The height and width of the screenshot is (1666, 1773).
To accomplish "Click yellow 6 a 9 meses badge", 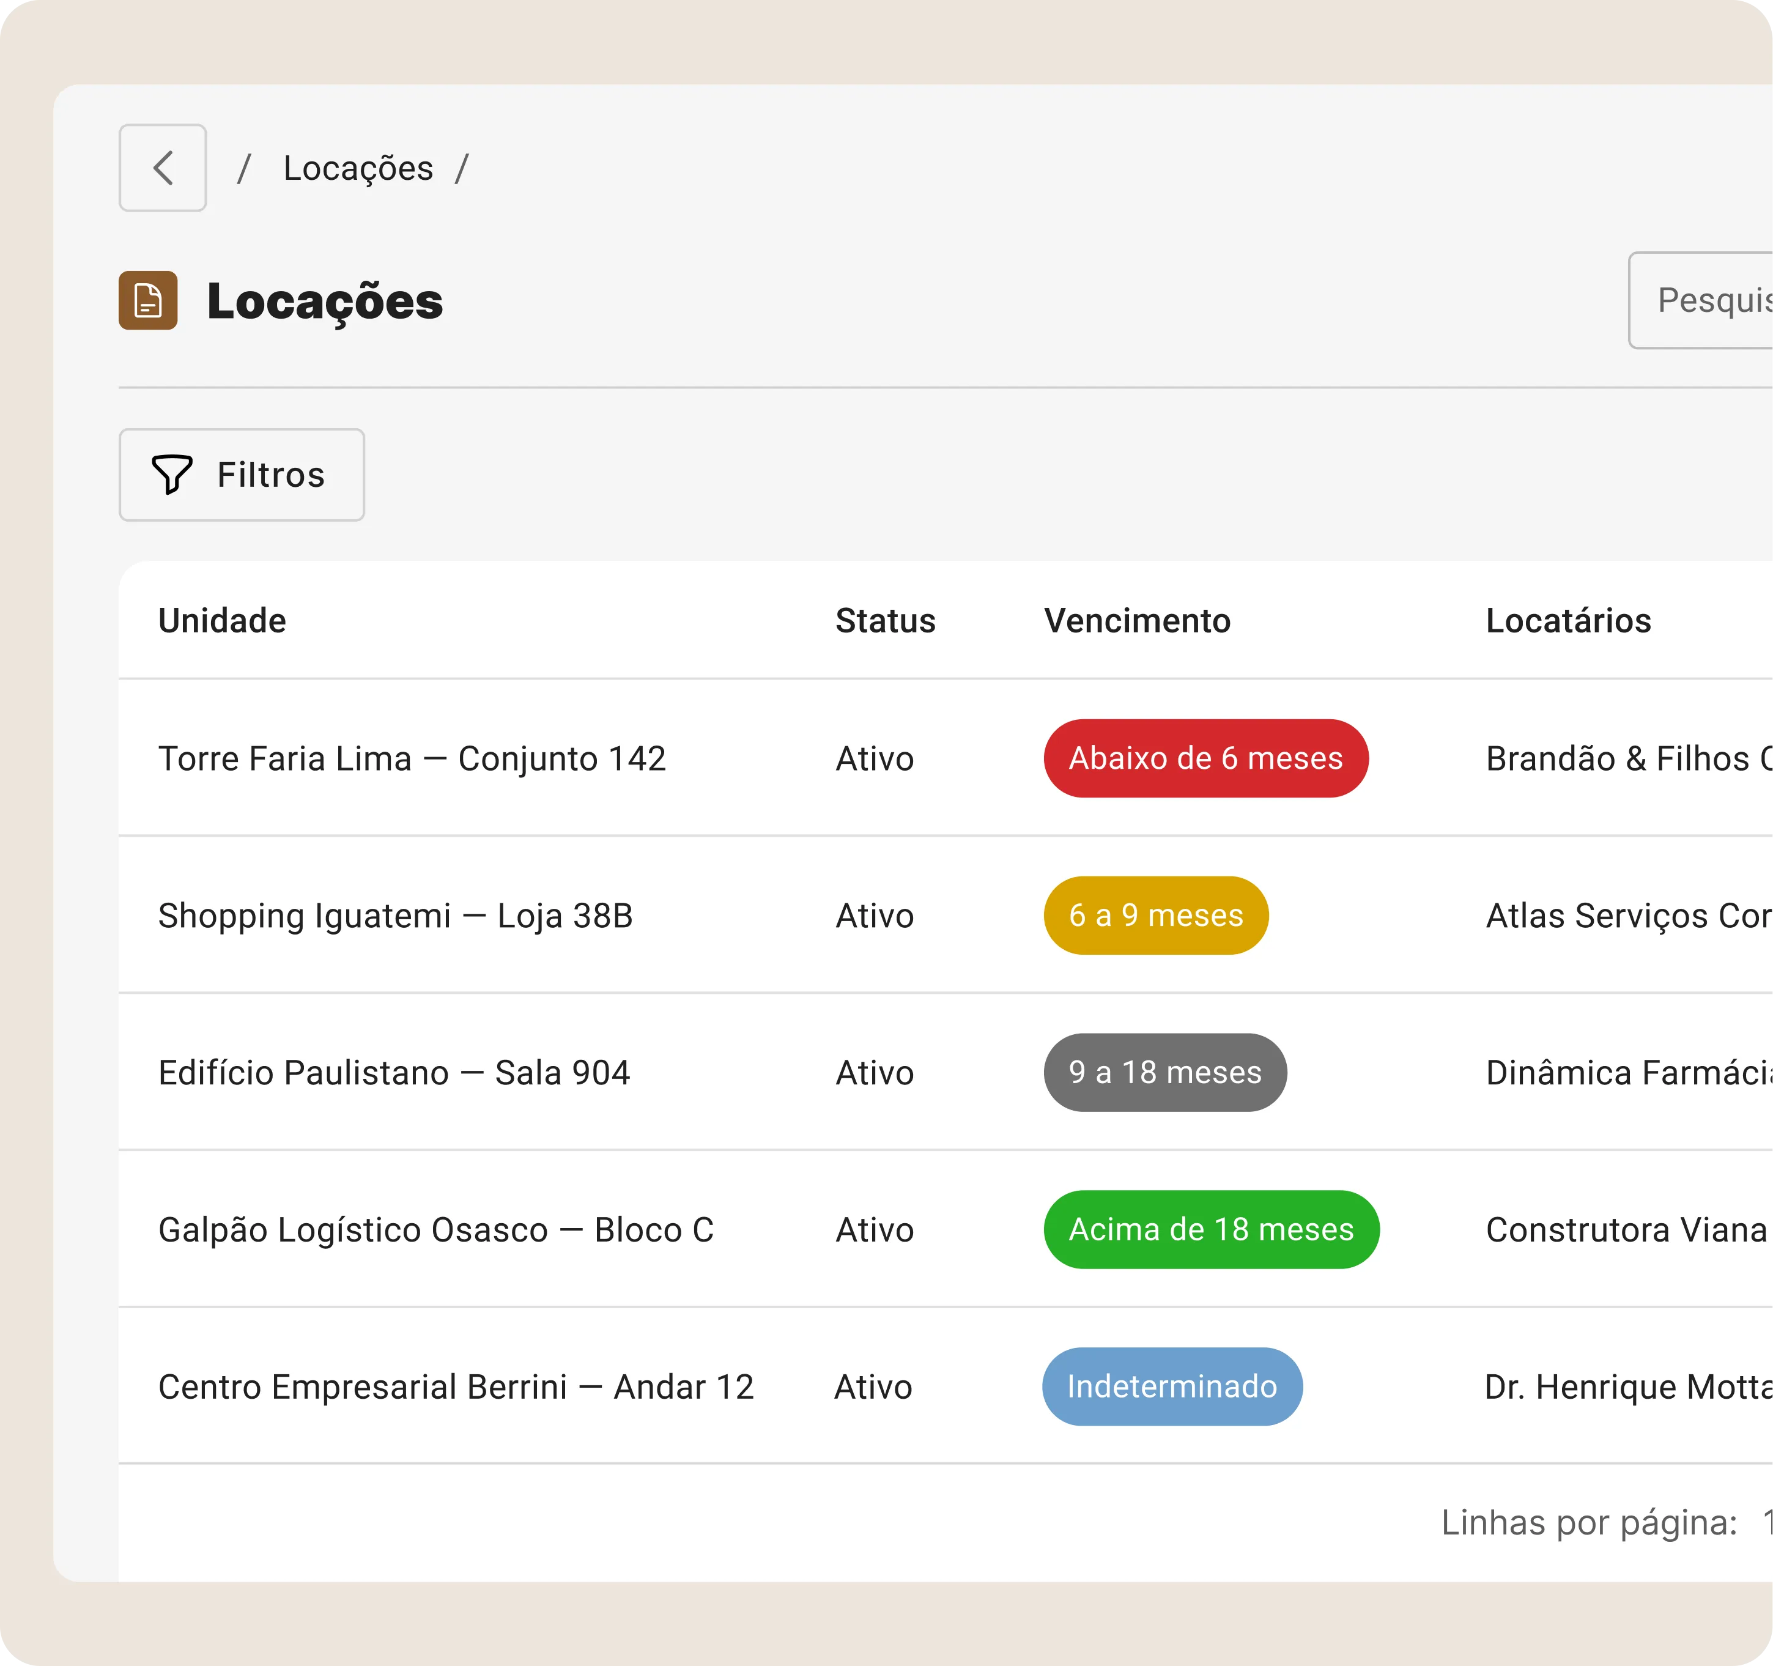I will pyautogui.click(x=1156, y=915).
